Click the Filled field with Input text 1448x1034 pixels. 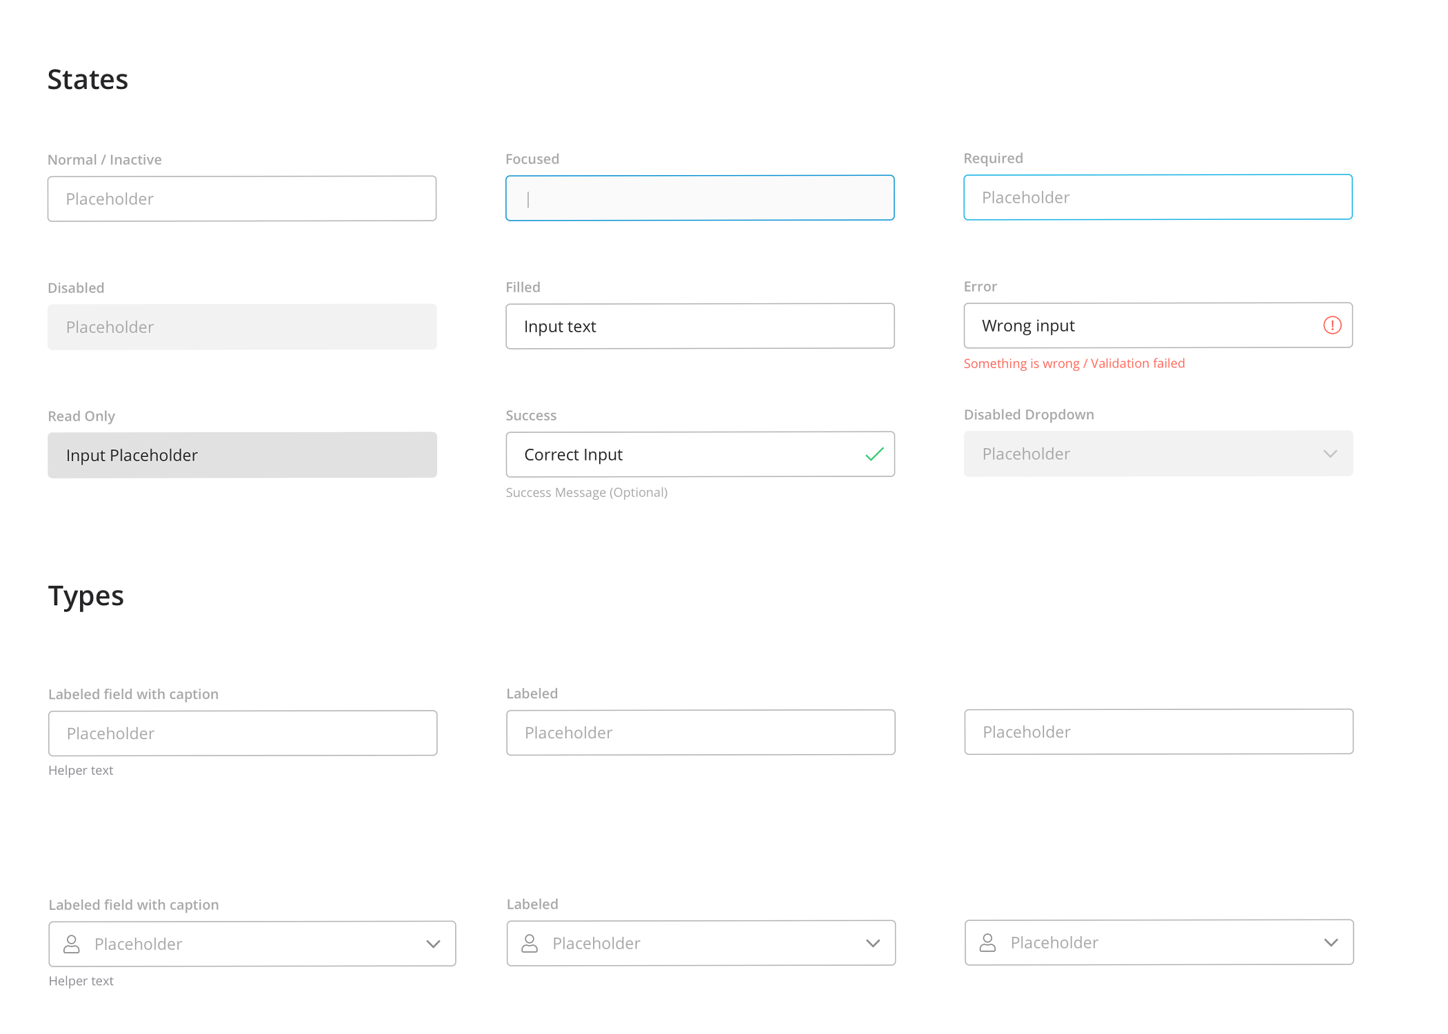tap(700, 326)
